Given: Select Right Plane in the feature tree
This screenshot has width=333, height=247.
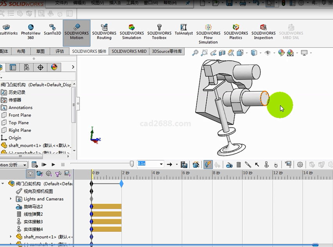Looking at the screenshot, I should [20, 130].
